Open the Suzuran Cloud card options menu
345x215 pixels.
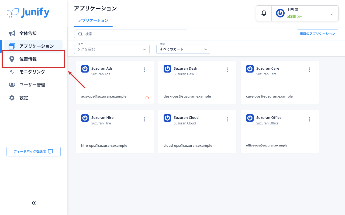227,119
